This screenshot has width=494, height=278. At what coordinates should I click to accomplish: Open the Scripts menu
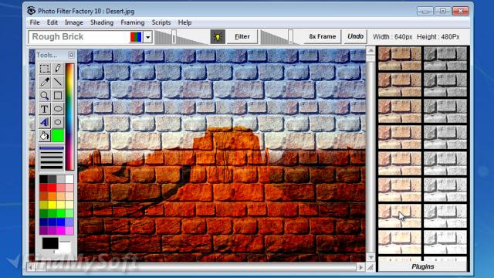pyautogui.click(x=161, y=22)
